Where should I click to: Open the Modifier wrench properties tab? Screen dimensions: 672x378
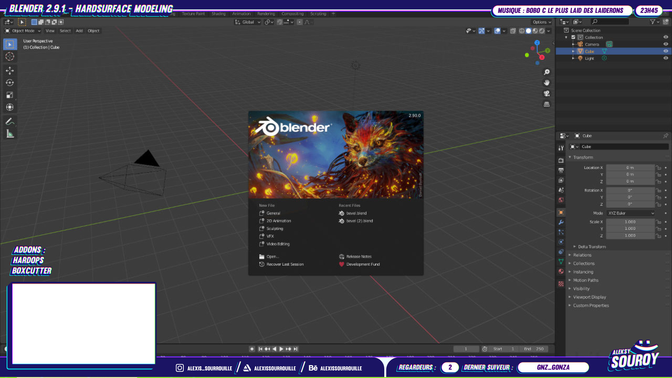(x=561, y=222)
